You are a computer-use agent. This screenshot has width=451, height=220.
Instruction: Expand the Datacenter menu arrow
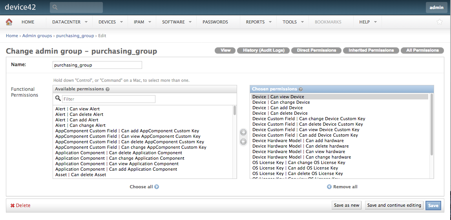pos(86,22)
